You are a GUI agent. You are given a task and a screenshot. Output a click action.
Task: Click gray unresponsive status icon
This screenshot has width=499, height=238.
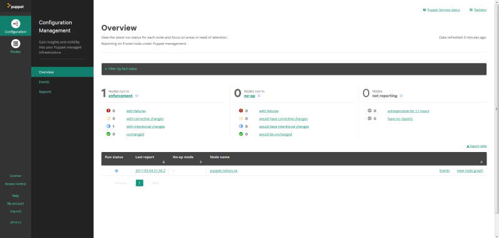(369, 111)
